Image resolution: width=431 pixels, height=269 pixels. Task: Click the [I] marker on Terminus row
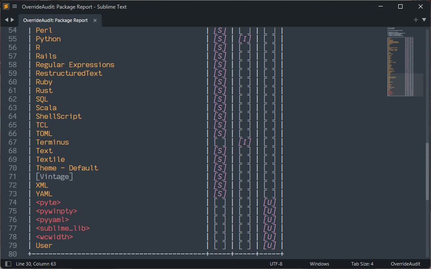(244, 142)
